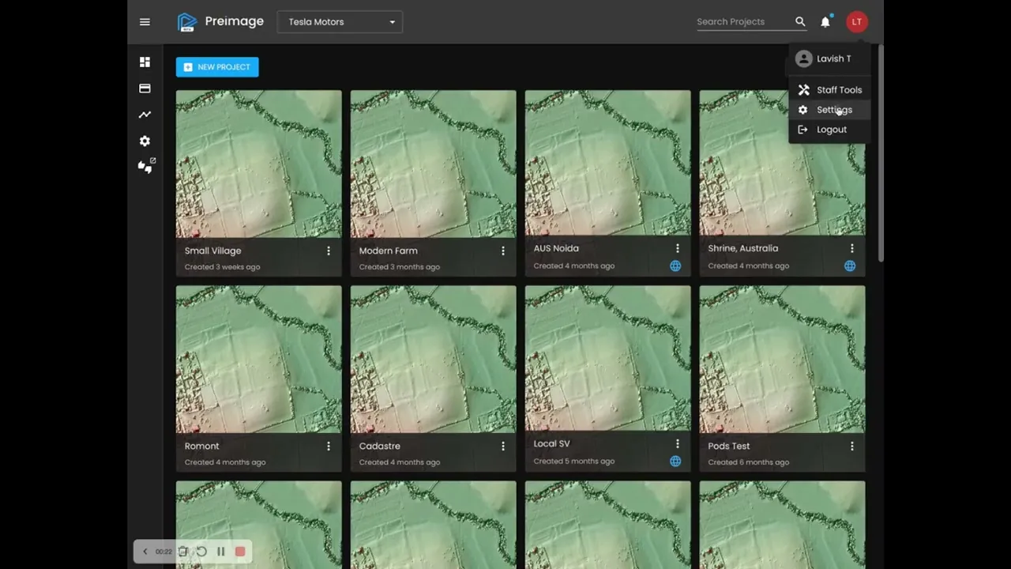Click the Small Village project title
This screenshot has width=1011, height=569.
coord(213,251)
